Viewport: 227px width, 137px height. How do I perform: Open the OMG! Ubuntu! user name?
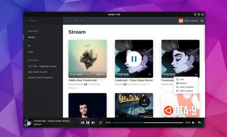tap(191, 21)
